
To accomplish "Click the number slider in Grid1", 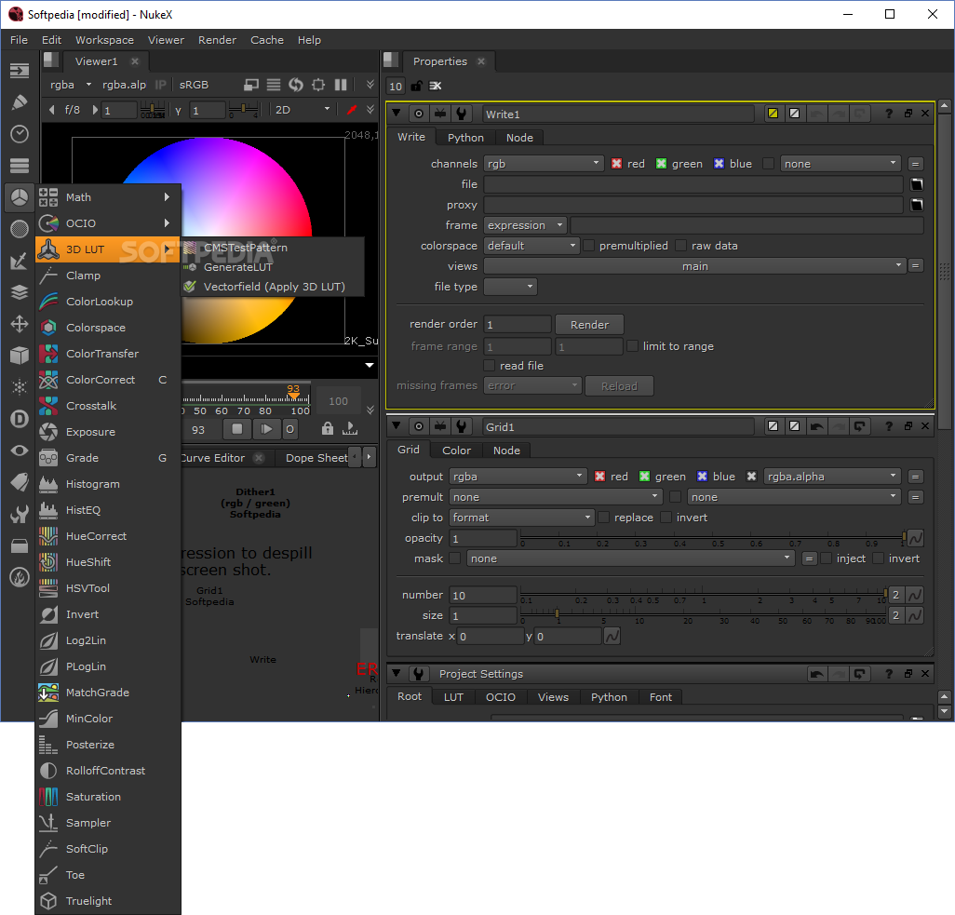I will point(704,595).
